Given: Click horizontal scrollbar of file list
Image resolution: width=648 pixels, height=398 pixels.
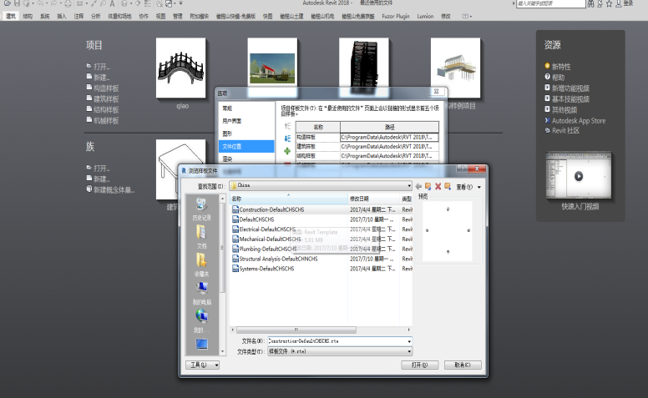Looking at the screenshot, I should click(x=296, y=330).
